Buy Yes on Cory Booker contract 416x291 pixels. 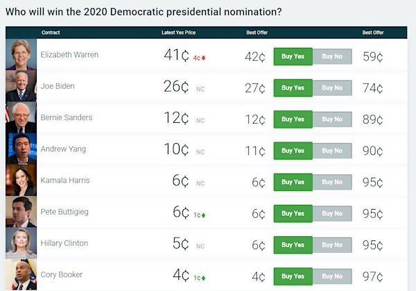point(293,276)
